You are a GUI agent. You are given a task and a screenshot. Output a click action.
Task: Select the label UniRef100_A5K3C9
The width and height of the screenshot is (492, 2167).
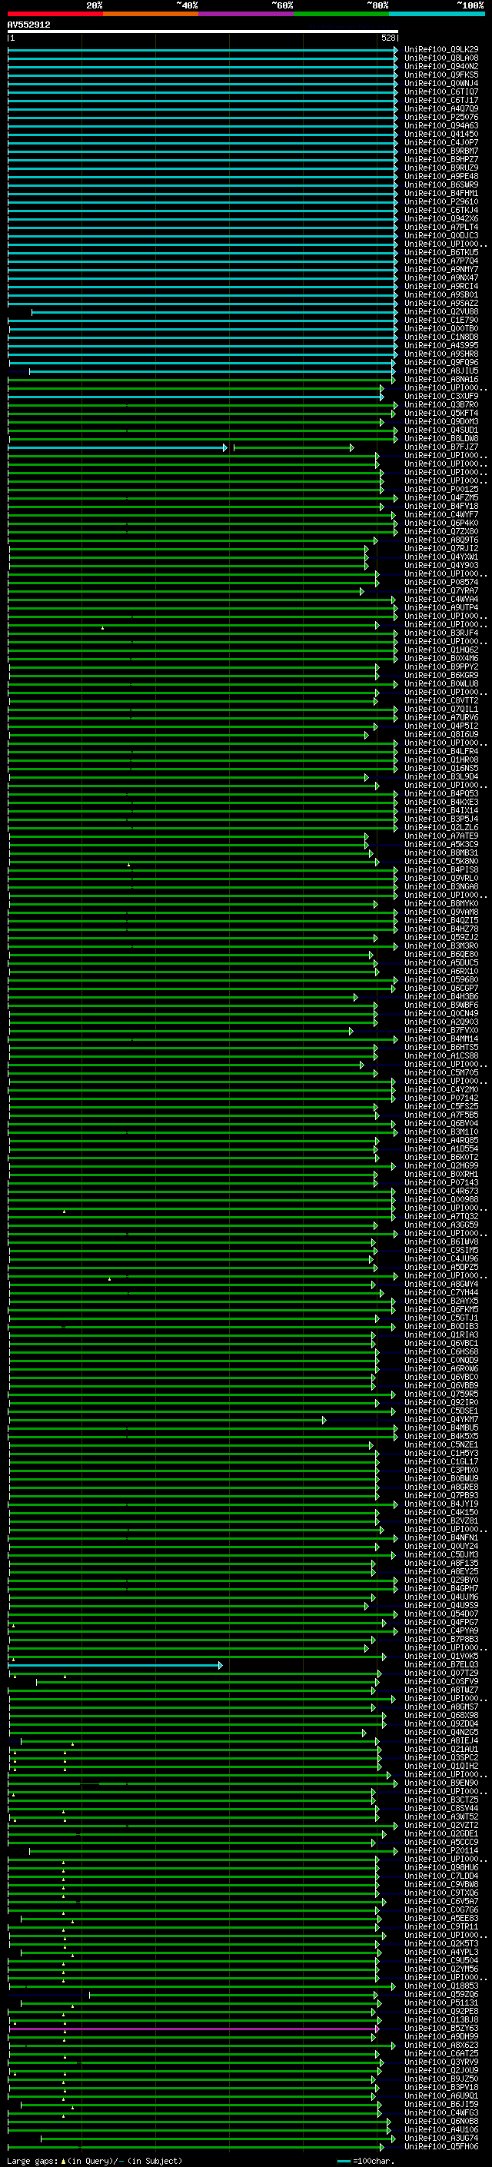pyautogui.click(x=441, y=844)
